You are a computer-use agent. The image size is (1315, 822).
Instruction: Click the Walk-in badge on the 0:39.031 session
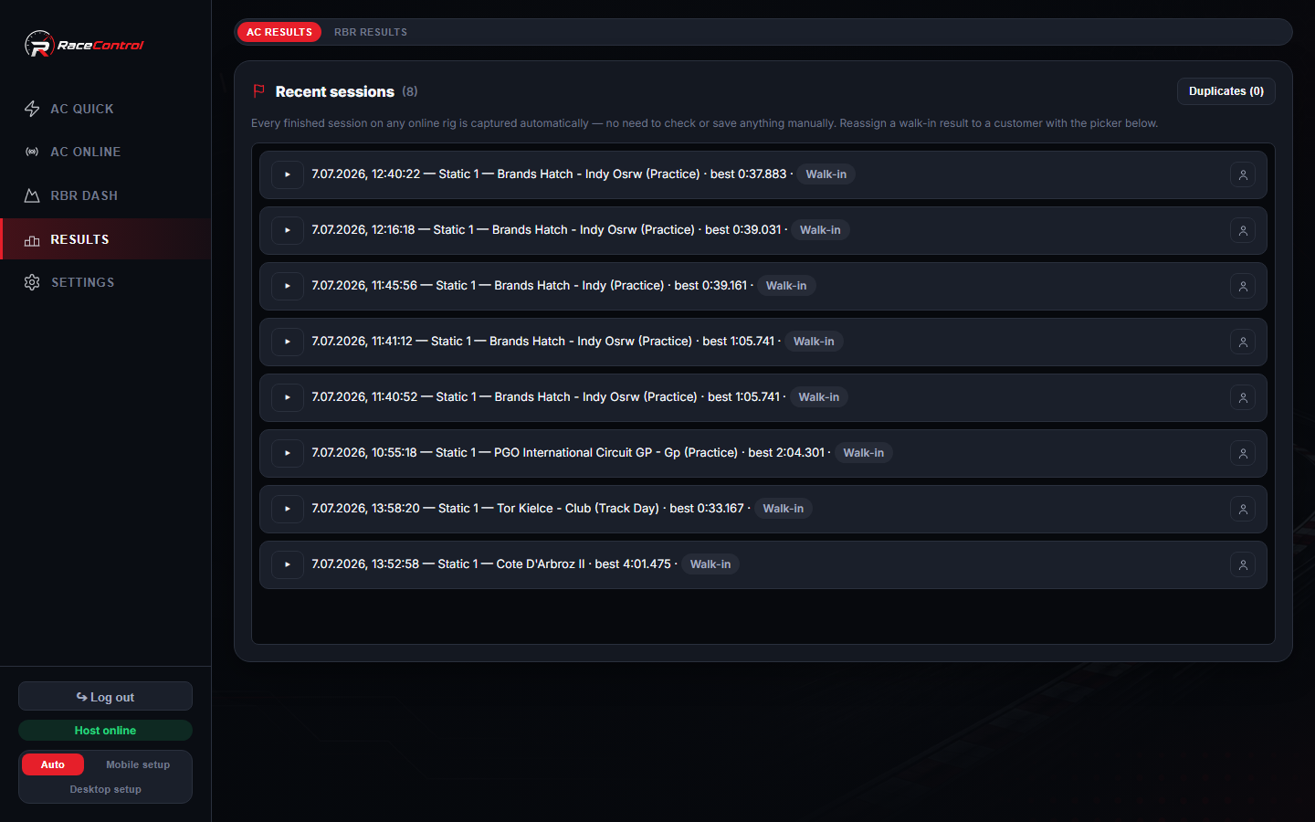(820, 230)
